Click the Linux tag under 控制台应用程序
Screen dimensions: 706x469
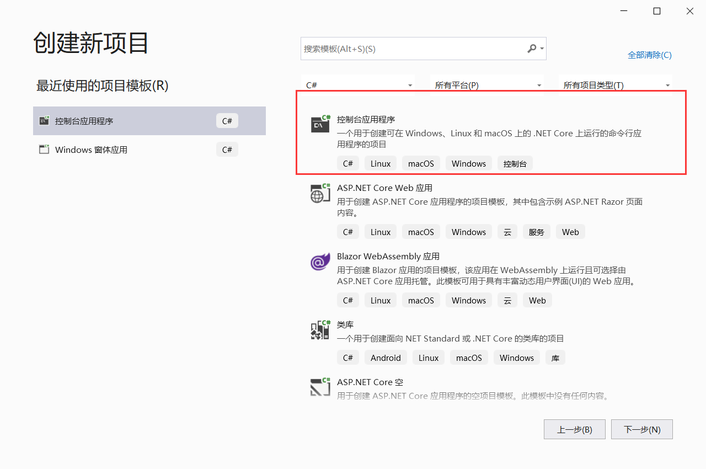(380, 163)
